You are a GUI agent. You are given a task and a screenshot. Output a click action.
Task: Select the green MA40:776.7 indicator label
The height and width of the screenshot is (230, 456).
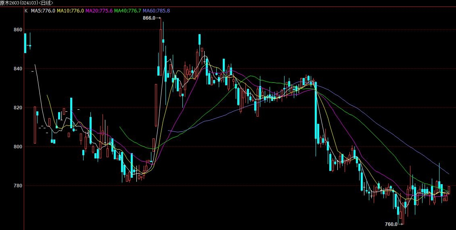point(128,11)
